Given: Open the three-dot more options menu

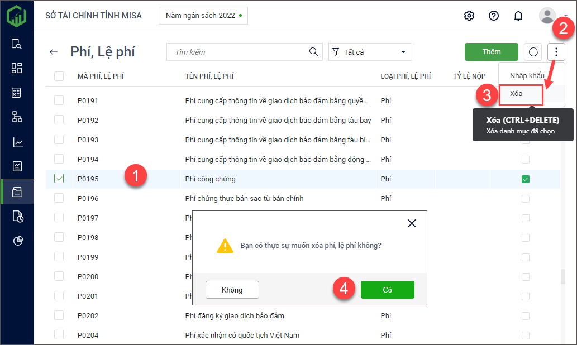Looking at the screenshot, I should (x=557, y=52).
